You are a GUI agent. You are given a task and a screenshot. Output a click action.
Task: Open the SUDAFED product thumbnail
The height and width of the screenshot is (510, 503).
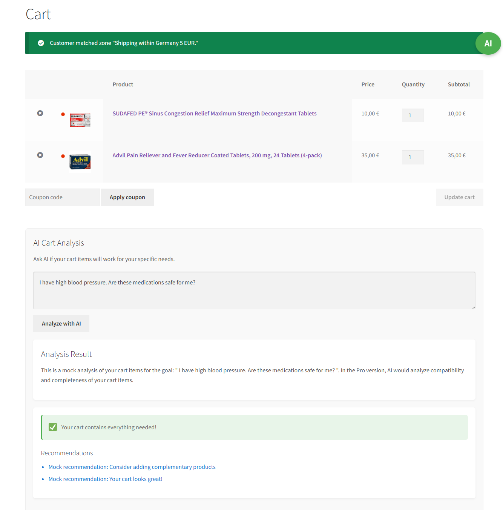click(x=80, y=120)
